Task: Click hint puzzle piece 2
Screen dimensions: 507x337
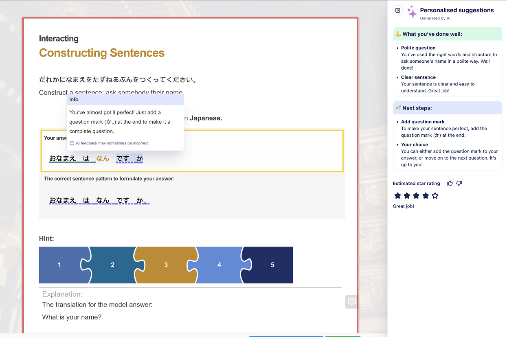Action: (x=113, y=265)
